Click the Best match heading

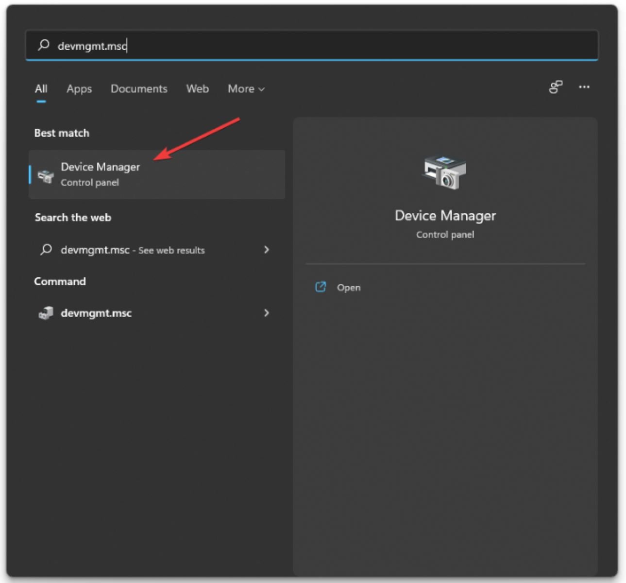62,133
